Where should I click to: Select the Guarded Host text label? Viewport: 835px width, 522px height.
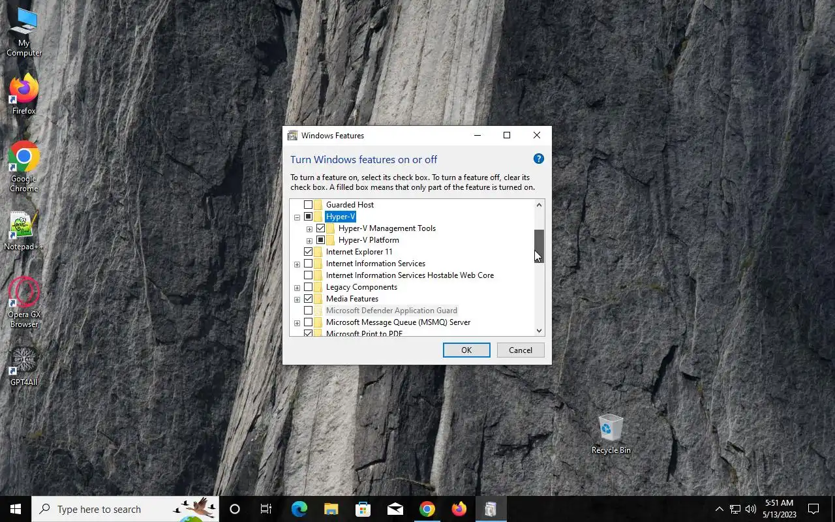350,205
